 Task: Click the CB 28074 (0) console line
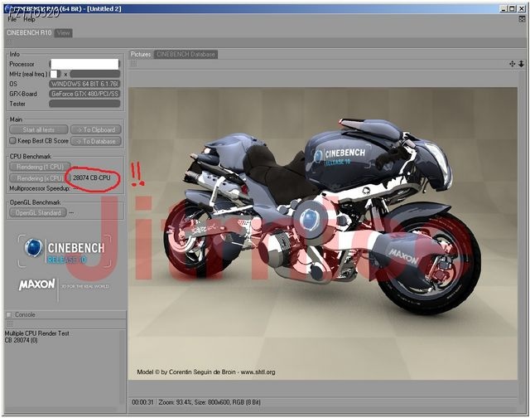pos(21,340)
